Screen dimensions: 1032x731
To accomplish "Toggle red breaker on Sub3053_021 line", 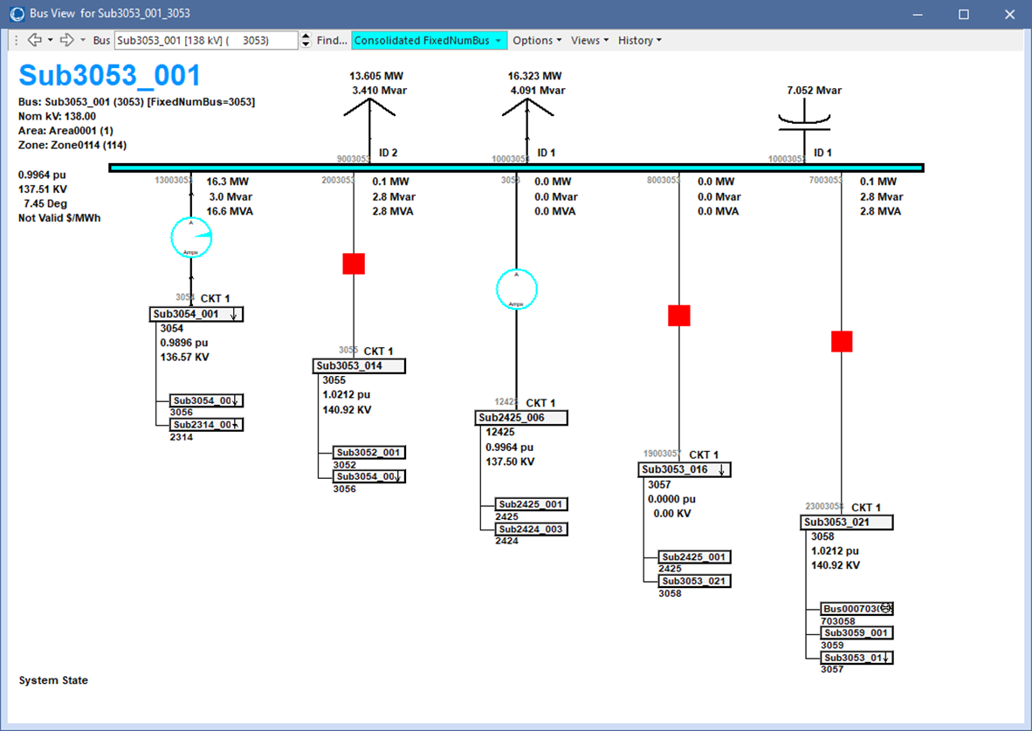I will tap(842, 341).
